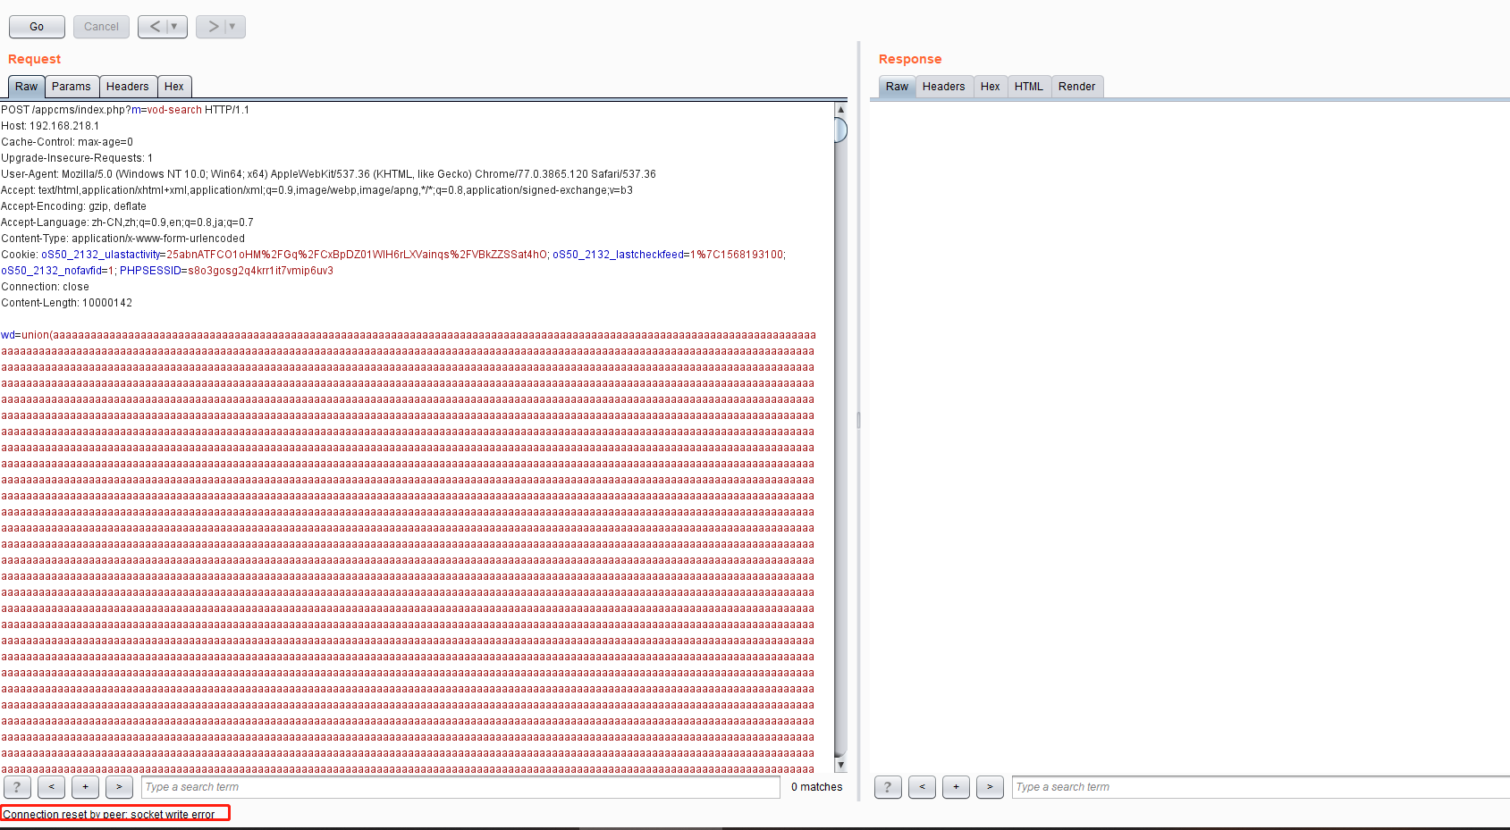
Task: Click the request scrollbar up arrow
Action: point(840,109)
